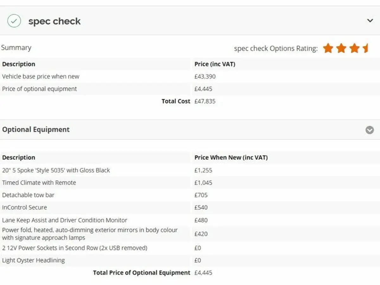Viewport: 380px width, 285px height.
Task: Click the Price When New column header
Action: point(231,157)
